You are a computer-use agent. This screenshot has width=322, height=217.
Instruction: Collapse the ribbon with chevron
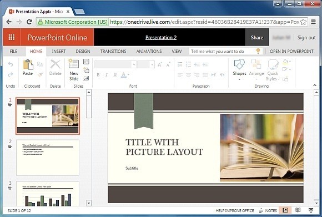[x=315, y=85]
